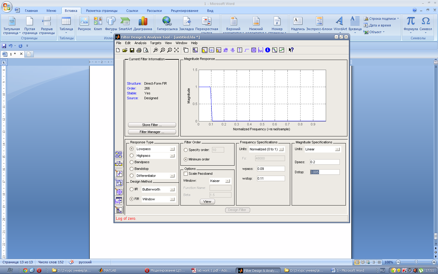The height and width of the screenshot is (274, 438).
Task: Click Word zoom slider handle
Action: point(416,262)
